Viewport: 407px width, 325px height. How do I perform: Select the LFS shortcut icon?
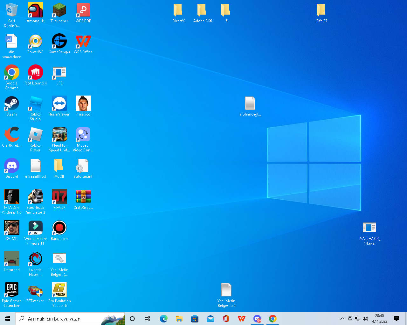coord(59,72)
